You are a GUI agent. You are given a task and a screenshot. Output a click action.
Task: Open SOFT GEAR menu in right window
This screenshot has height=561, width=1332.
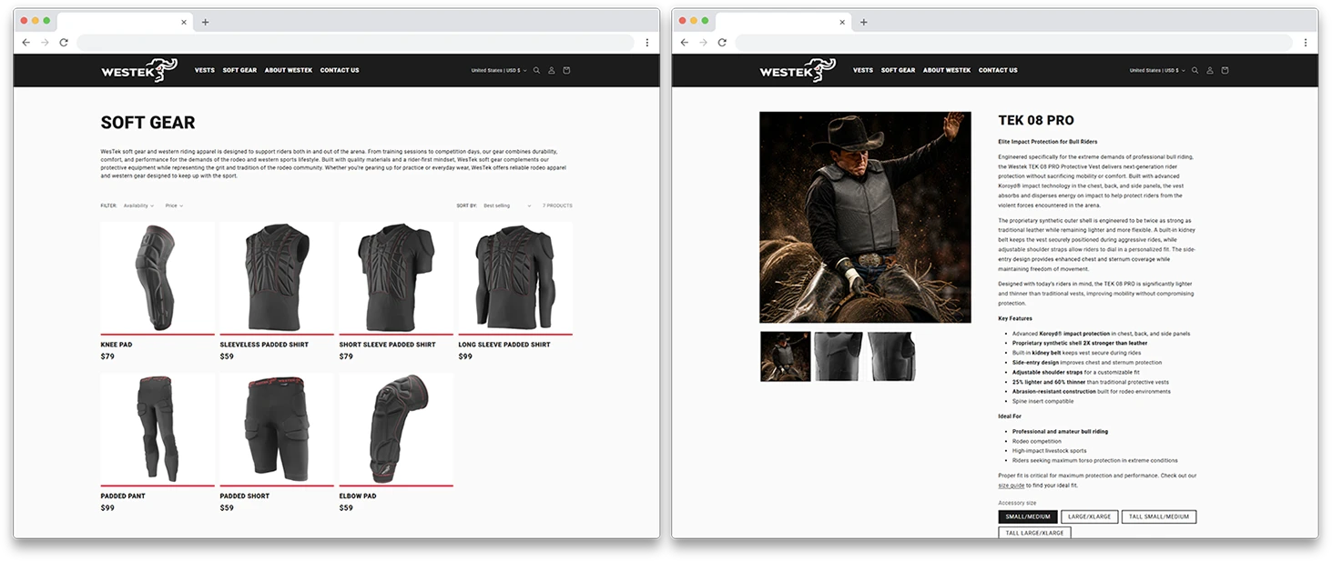click(898, 70)
